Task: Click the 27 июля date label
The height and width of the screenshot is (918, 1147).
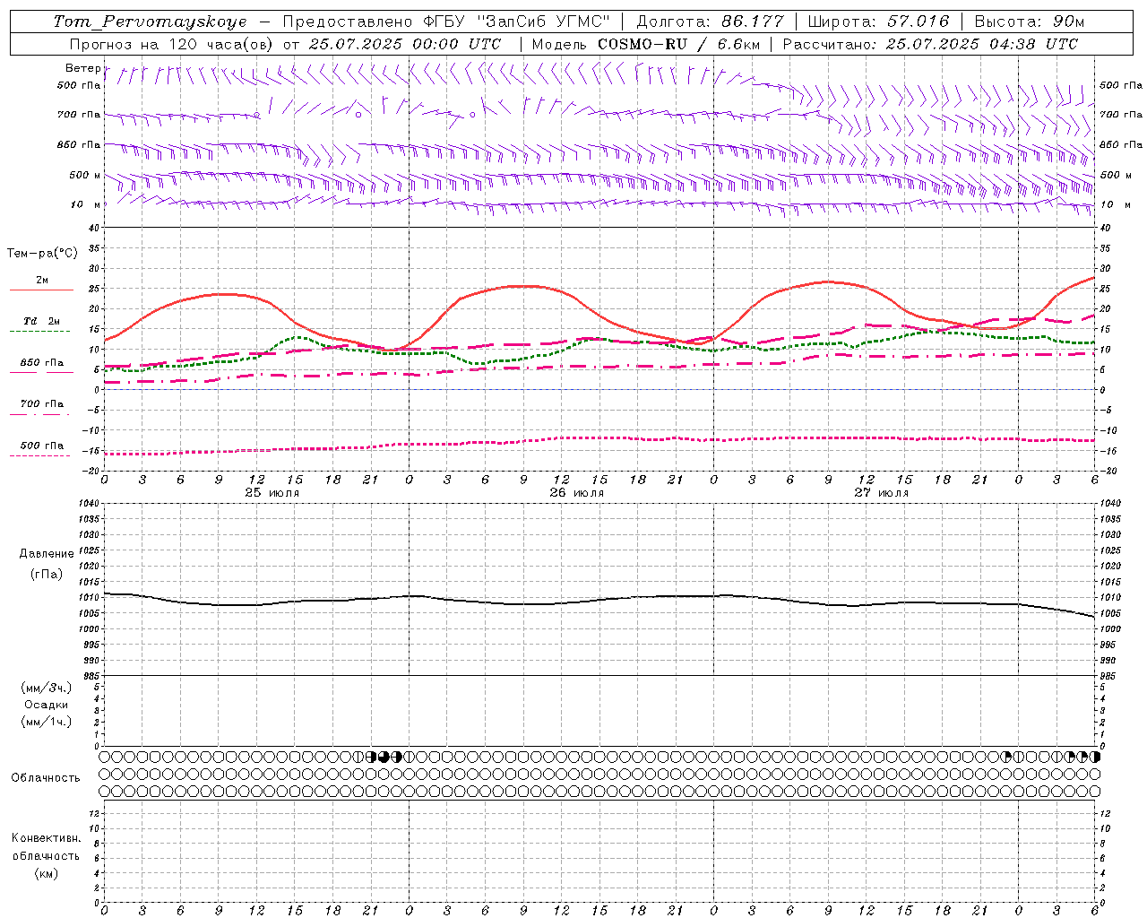Action: pos(882,493)
